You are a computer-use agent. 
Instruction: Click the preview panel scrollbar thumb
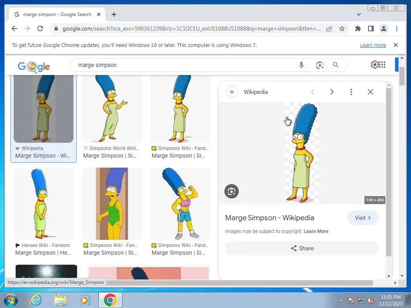click(x=389, y=172)
